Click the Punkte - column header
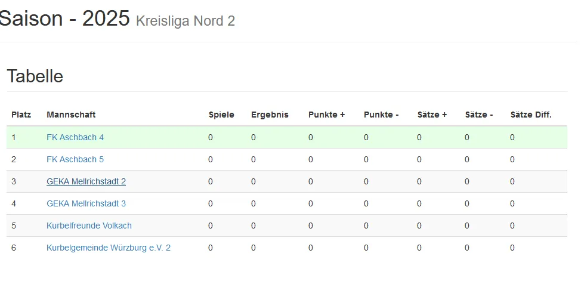The width and height of the screenshot is (581, 281). point(381,115)
